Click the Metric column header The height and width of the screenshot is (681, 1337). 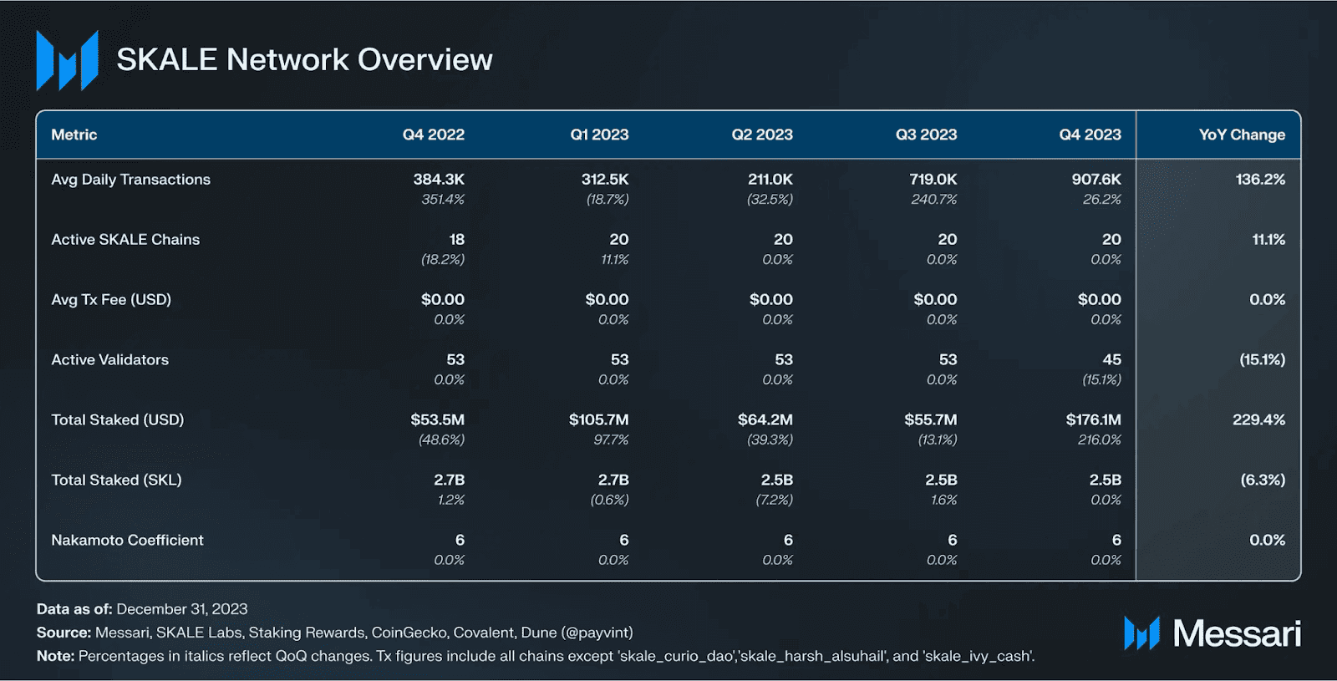click(x=74, y=135)
